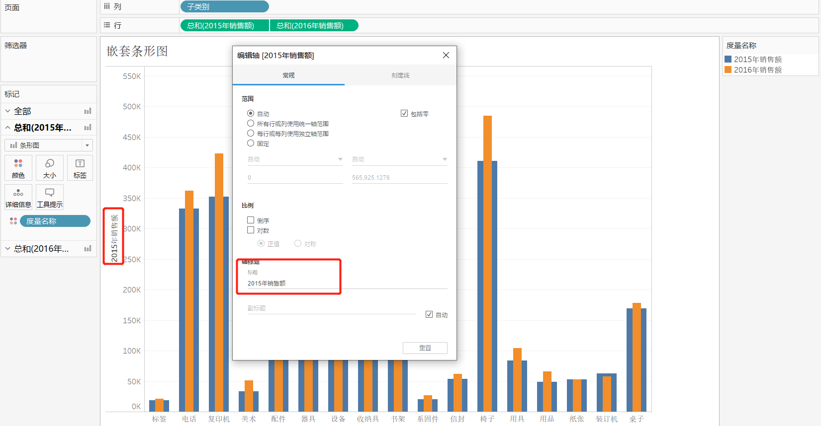This screenshot has width=821, height=426.
Task: Toggle the 包括零 checkbox
Action: [x=404, y=113]
